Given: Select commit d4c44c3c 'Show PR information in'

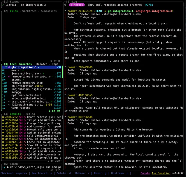Looking at the screenshot, I should (32, 139).
